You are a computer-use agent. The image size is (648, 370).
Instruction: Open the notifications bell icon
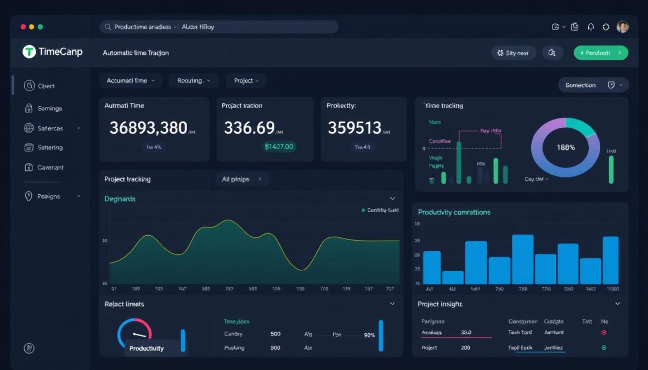pyautogui.click(x=590, y=26)
